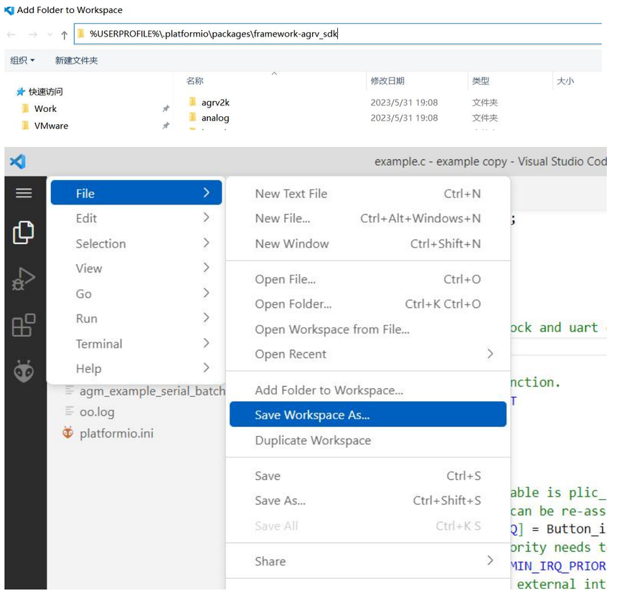Click the Quick access star icon

pyautogui.click(x=21, y=92)
